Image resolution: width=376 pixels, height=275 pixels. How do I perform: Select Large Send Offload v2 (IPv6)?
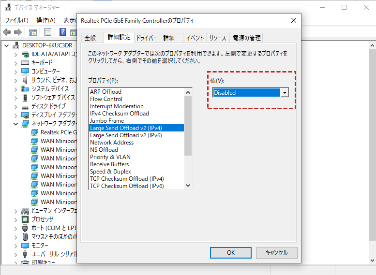pyautogui.click(x=136, y=135)
